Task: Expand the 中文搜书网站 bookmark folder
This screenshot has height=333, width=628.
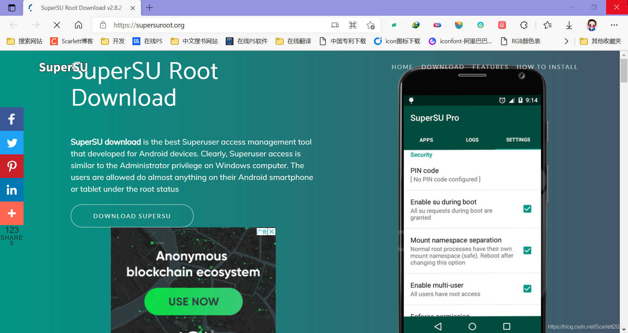Action: pos(194,41)
